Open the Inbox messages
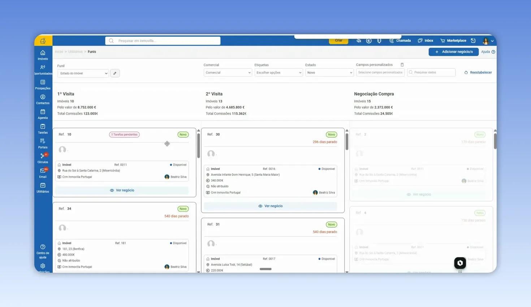Image resolution: width=531 pixels, height=307 pixels. pos(426,41)
